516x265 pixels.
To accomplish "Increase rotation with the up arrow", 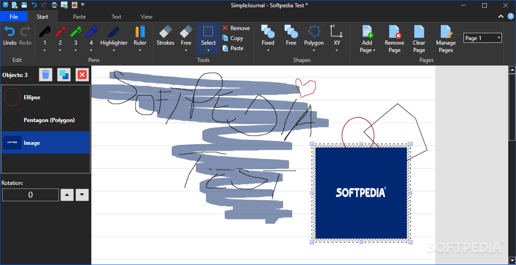I will tap(67, 195).
